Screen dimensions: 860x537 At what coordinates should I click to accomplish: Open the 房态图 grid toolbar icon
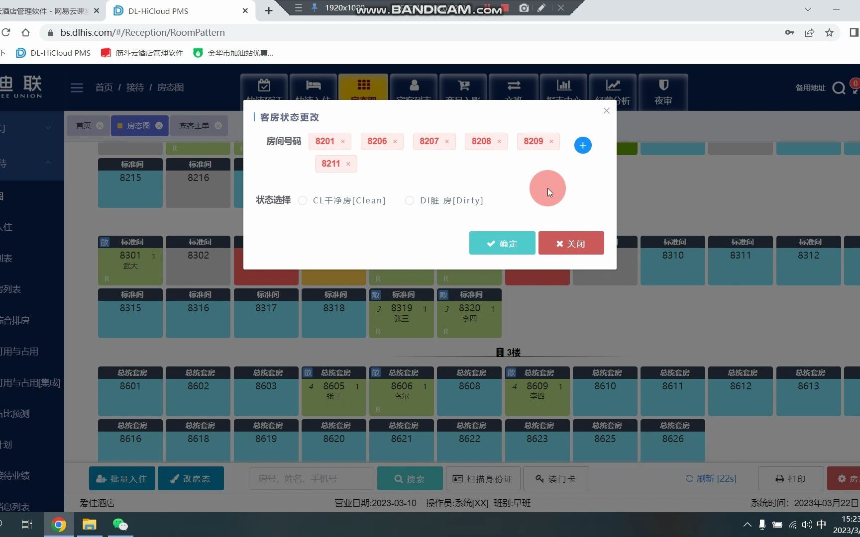click(363, 88)
